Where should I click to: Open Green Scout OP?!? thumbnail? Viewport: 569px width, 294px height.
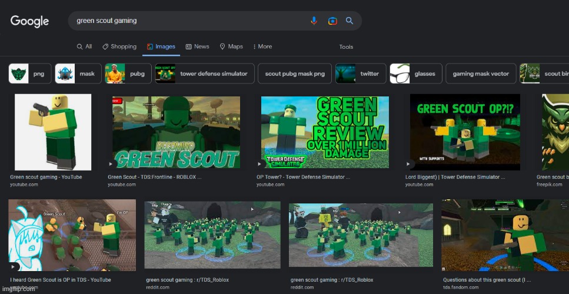pyautogui.click(x=465, y=132)
